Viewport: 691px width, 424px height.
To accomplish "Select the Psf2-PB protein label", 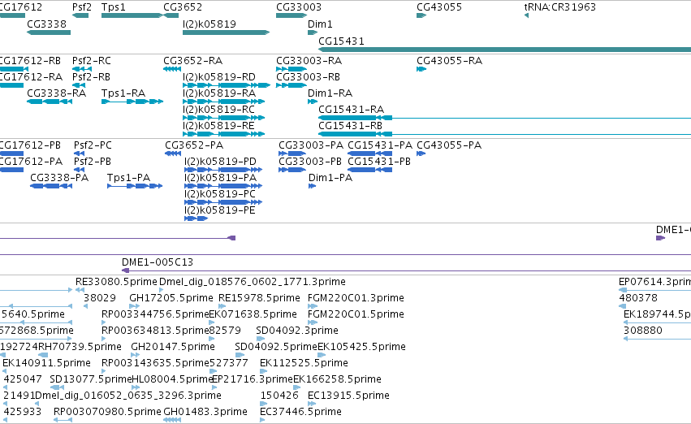I will point(92,162).
